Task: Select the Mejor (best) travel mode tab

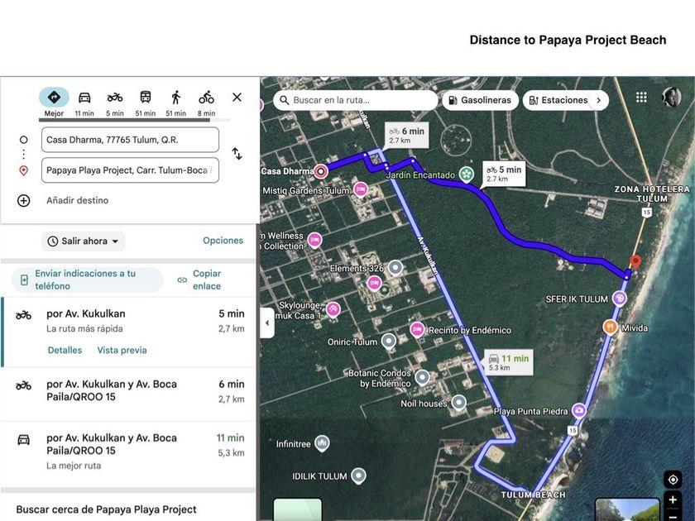Action: coord(54,103)
